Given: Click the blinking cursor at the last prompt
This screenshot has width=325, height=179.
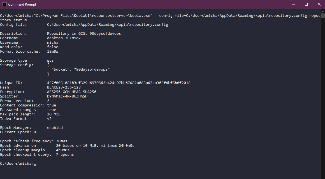Looking at the screenshot, I should [35, 164].
